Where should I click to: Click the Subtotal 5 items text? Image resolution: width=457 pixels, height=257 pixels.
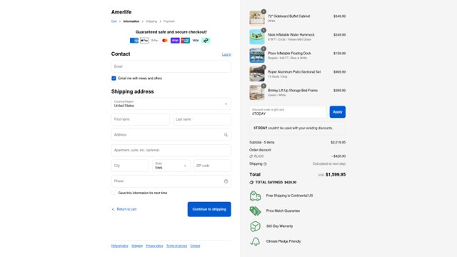262,143
